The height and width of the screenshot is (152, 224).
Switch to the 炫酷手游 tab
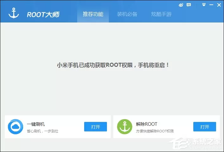click(x=161, y=14)
